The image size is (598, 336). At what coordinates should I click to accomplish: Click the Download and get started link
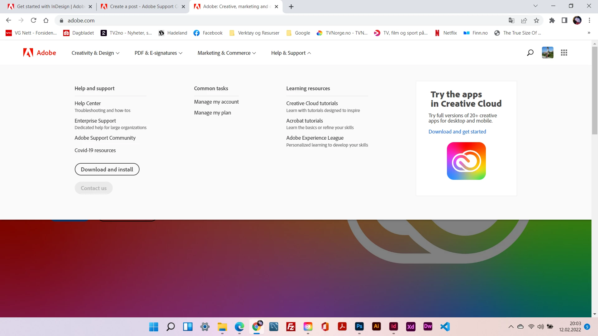(x=457, y=132)
